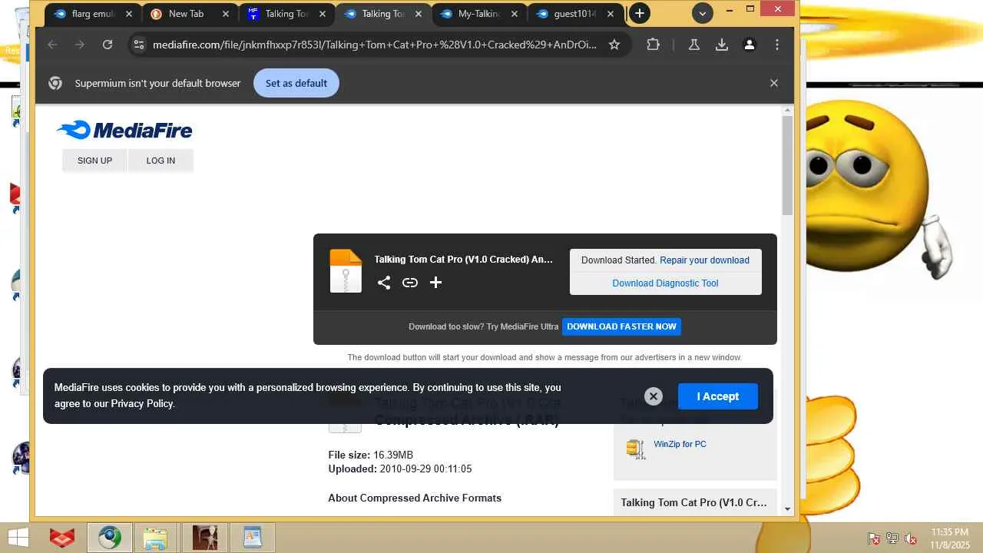The image size is (983, 553).
Task: Click the page scrollbar thumb
Action: (787, 167)
